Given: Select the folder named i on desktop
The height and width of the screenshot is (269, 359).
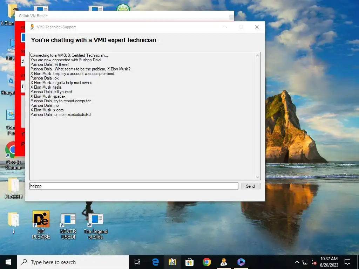Looking at the screenshot, I should coord(13,223).
